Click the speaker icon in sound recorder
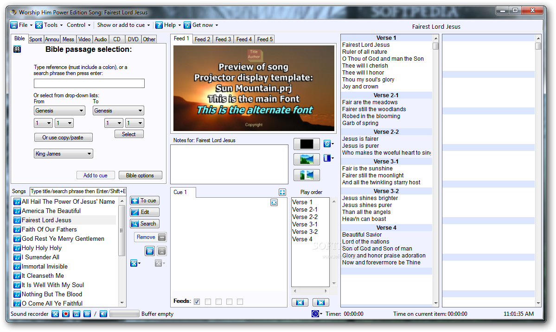The image size is (556, 332). (103, 314)
